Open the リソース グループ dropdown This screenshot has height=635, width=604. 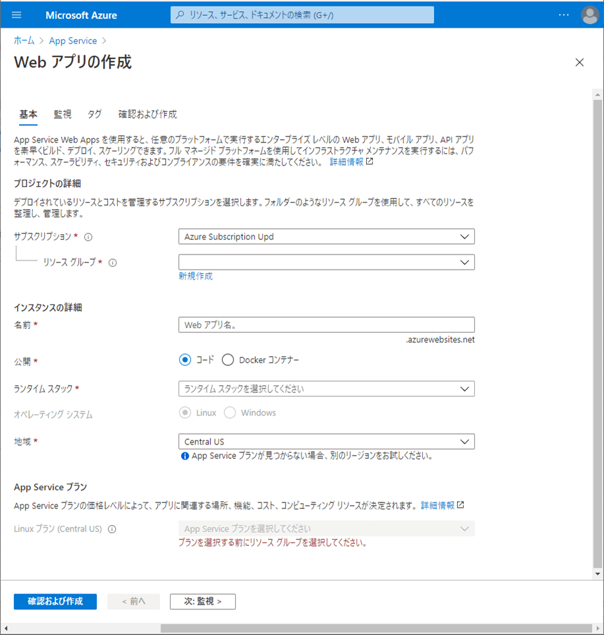pyautogui.click(x=326, y=262)
